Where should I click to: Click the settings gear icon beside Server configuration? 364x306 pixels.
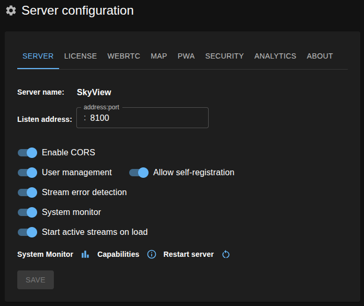coord(11,10)
